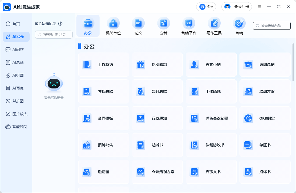Click the 4次 remaining credits button
The image size is (296, 193).
[x=206, y=7]
